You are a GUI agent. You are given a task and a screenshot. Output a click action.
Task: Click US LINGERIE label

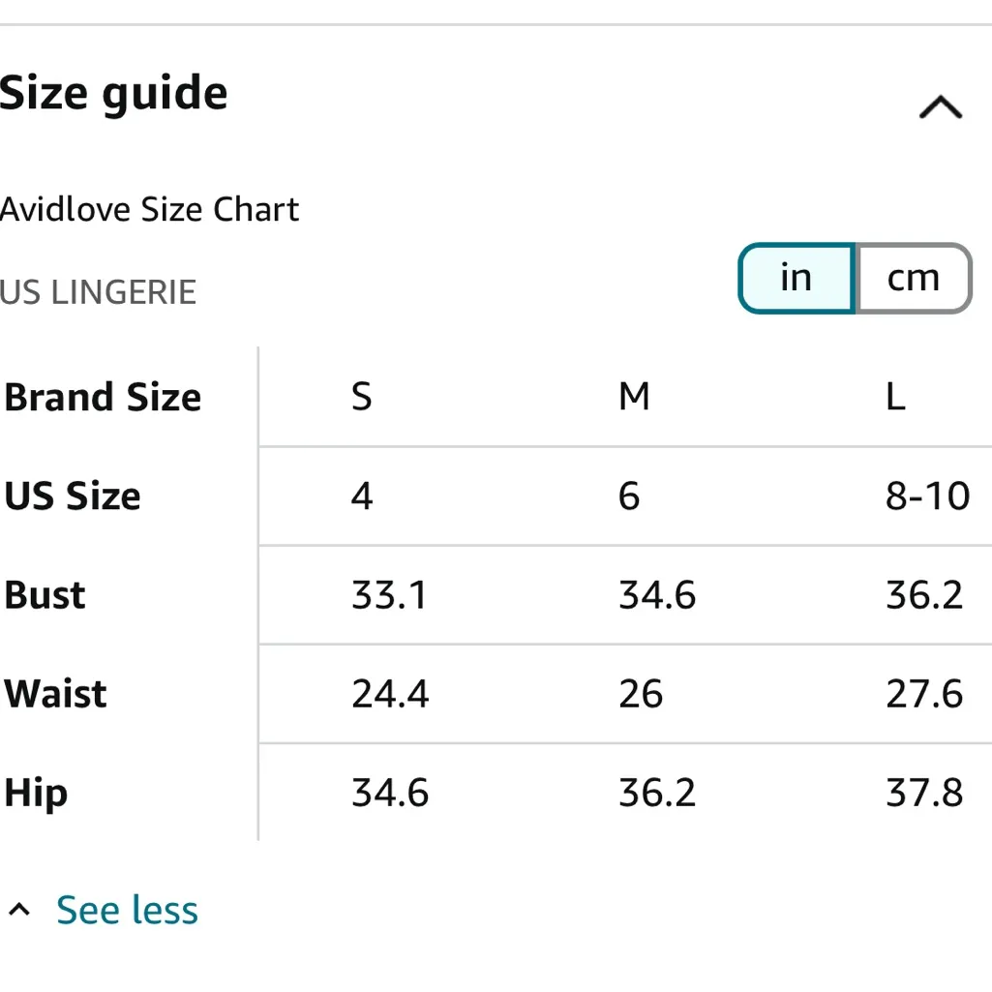(x=98, y=291)
